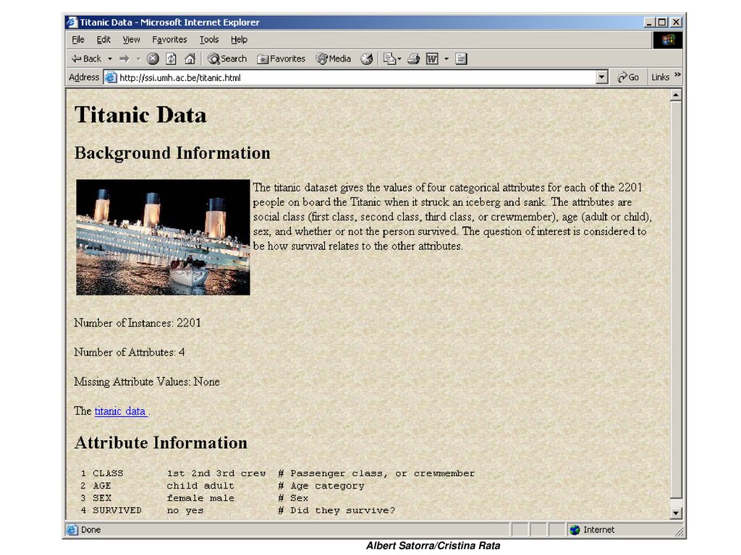This screenshot has width=741, height=555.
Task: Minimize the Internet Explorer window
Action: click(649, 22)
